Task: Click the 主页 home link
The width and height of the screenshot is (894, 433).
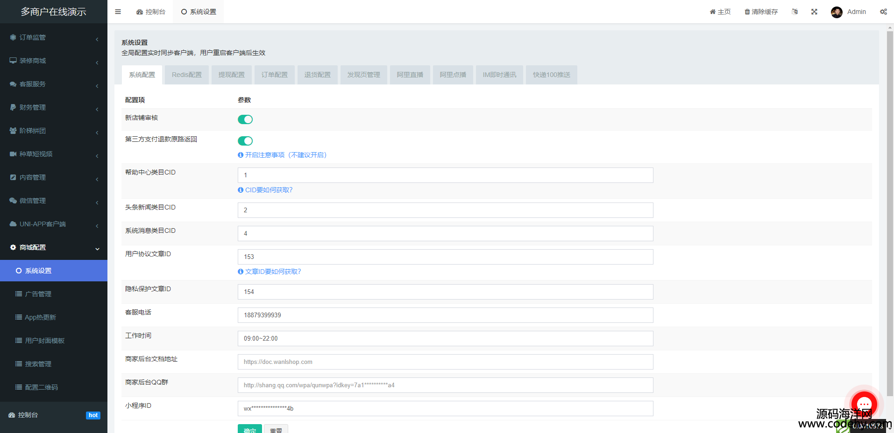Action: point(720,12)
